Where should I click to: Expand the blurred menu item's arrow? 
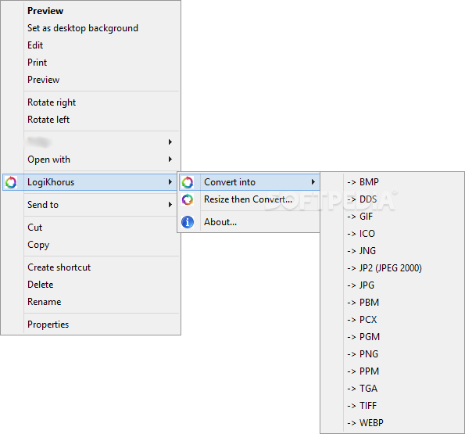pos(170,142)
